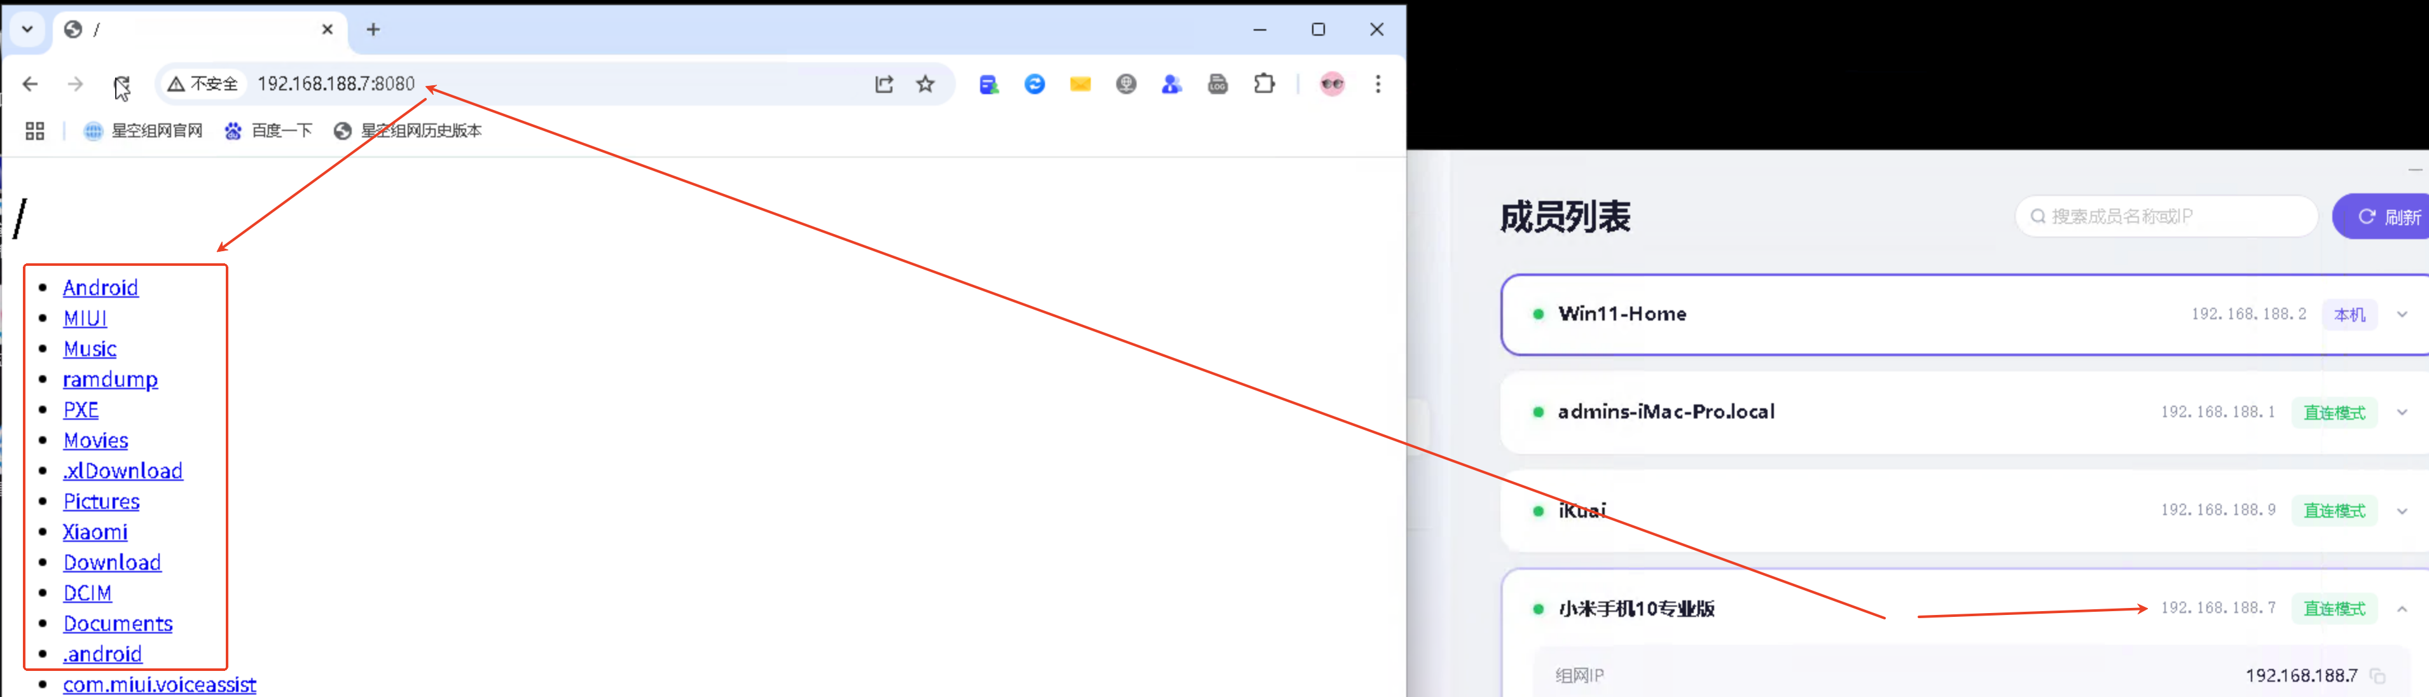This screenshot has width=2429, height=697.
Task: Expand the iKuai member chevron
Action: (x=2402, y=511)
